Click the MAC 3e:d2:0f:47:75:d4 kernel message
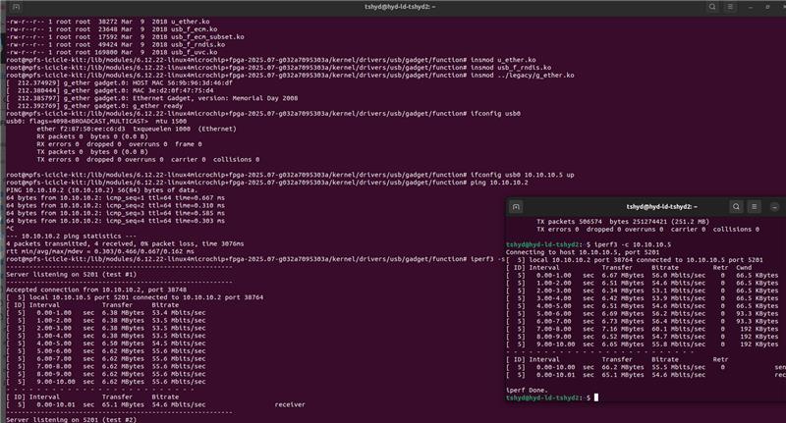The image size is (786, 423). pos(110,90)
